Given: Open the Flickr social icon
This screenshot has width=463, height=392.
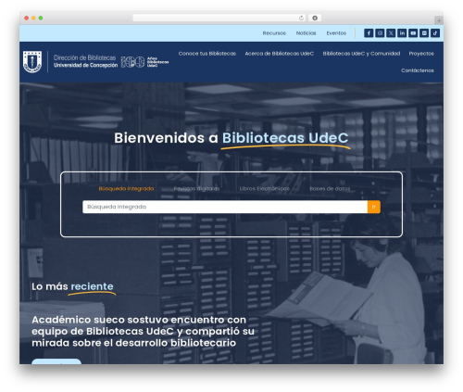Looking at the screenshot, I should 424,33.
